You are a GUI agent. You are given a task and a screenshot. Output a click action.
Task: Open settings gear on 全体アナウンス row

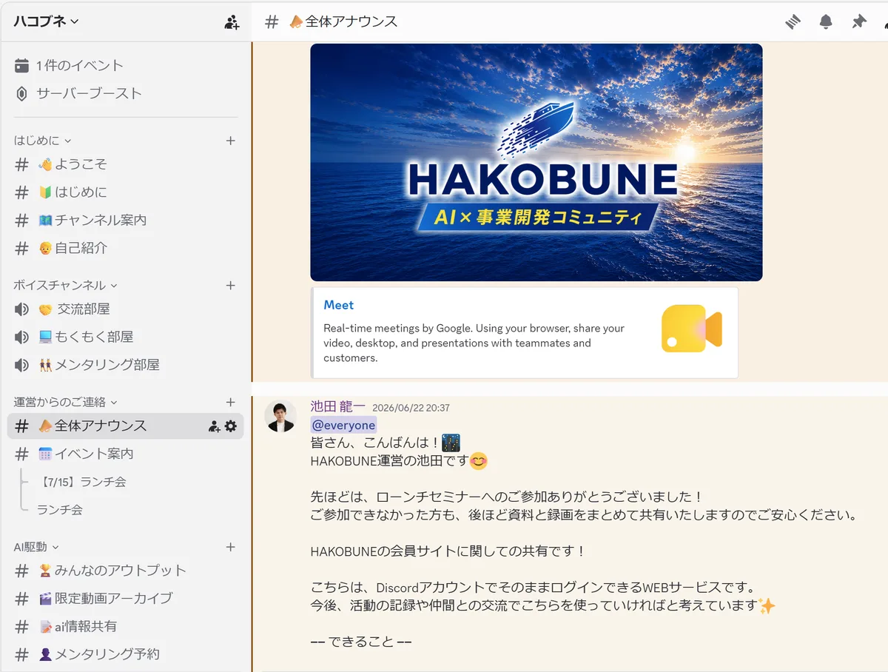click(231, 426)
